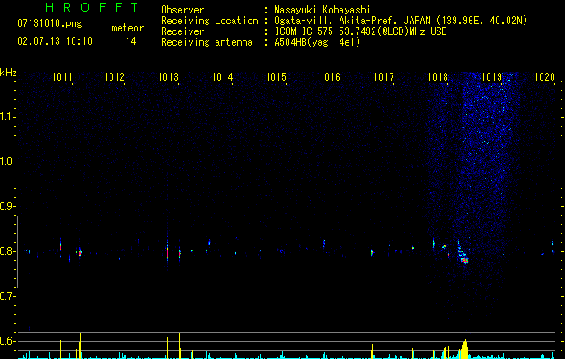This screenshot has width=565, height=359.
Task: Click the 0.9 kHz frequency label
Action: pyautogui.click(x=7, y=206)
